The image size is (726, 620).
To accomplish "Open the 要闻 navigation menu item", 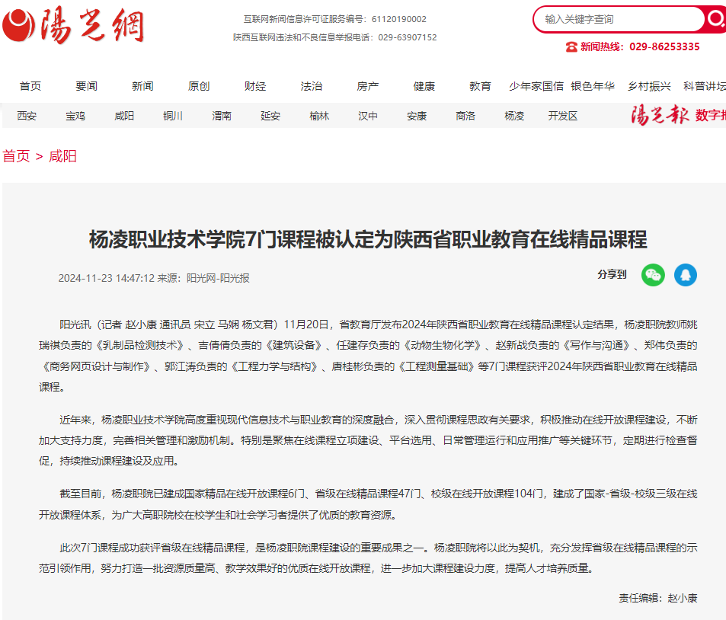I will pyautogui.click(x=87, y=86).
